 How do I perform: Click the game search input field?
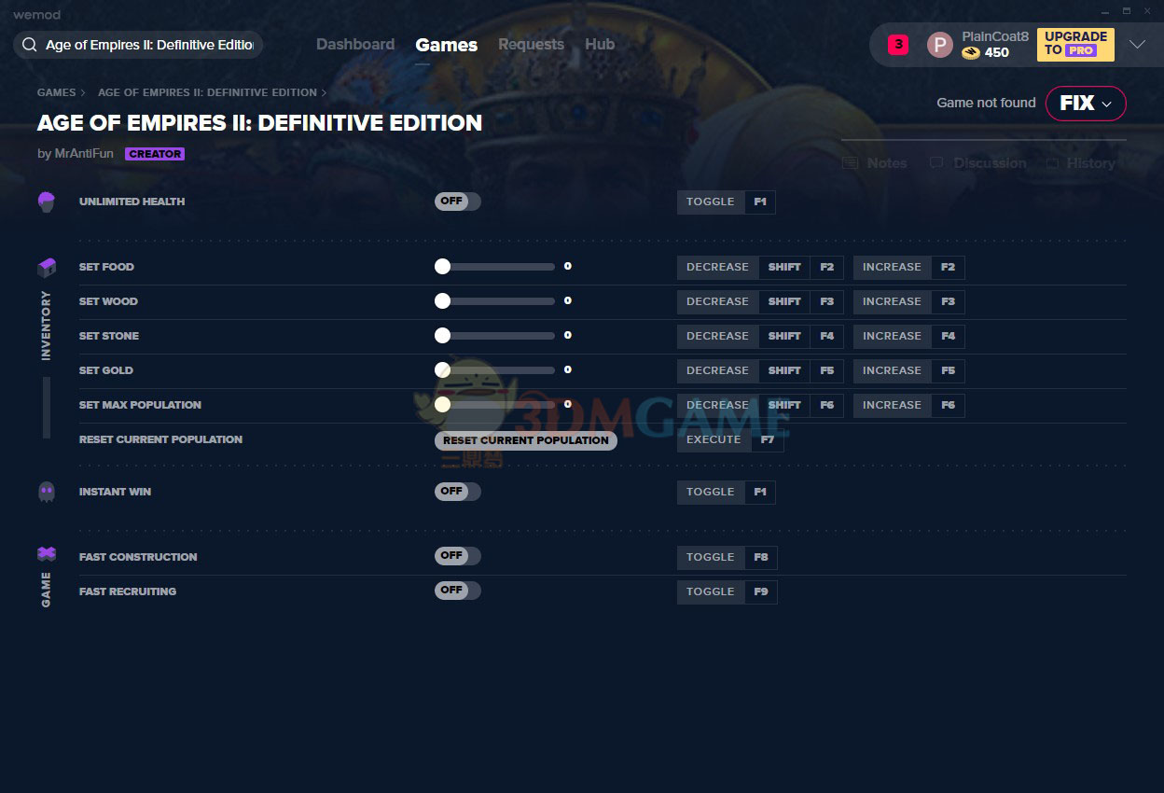coord(149,45)
